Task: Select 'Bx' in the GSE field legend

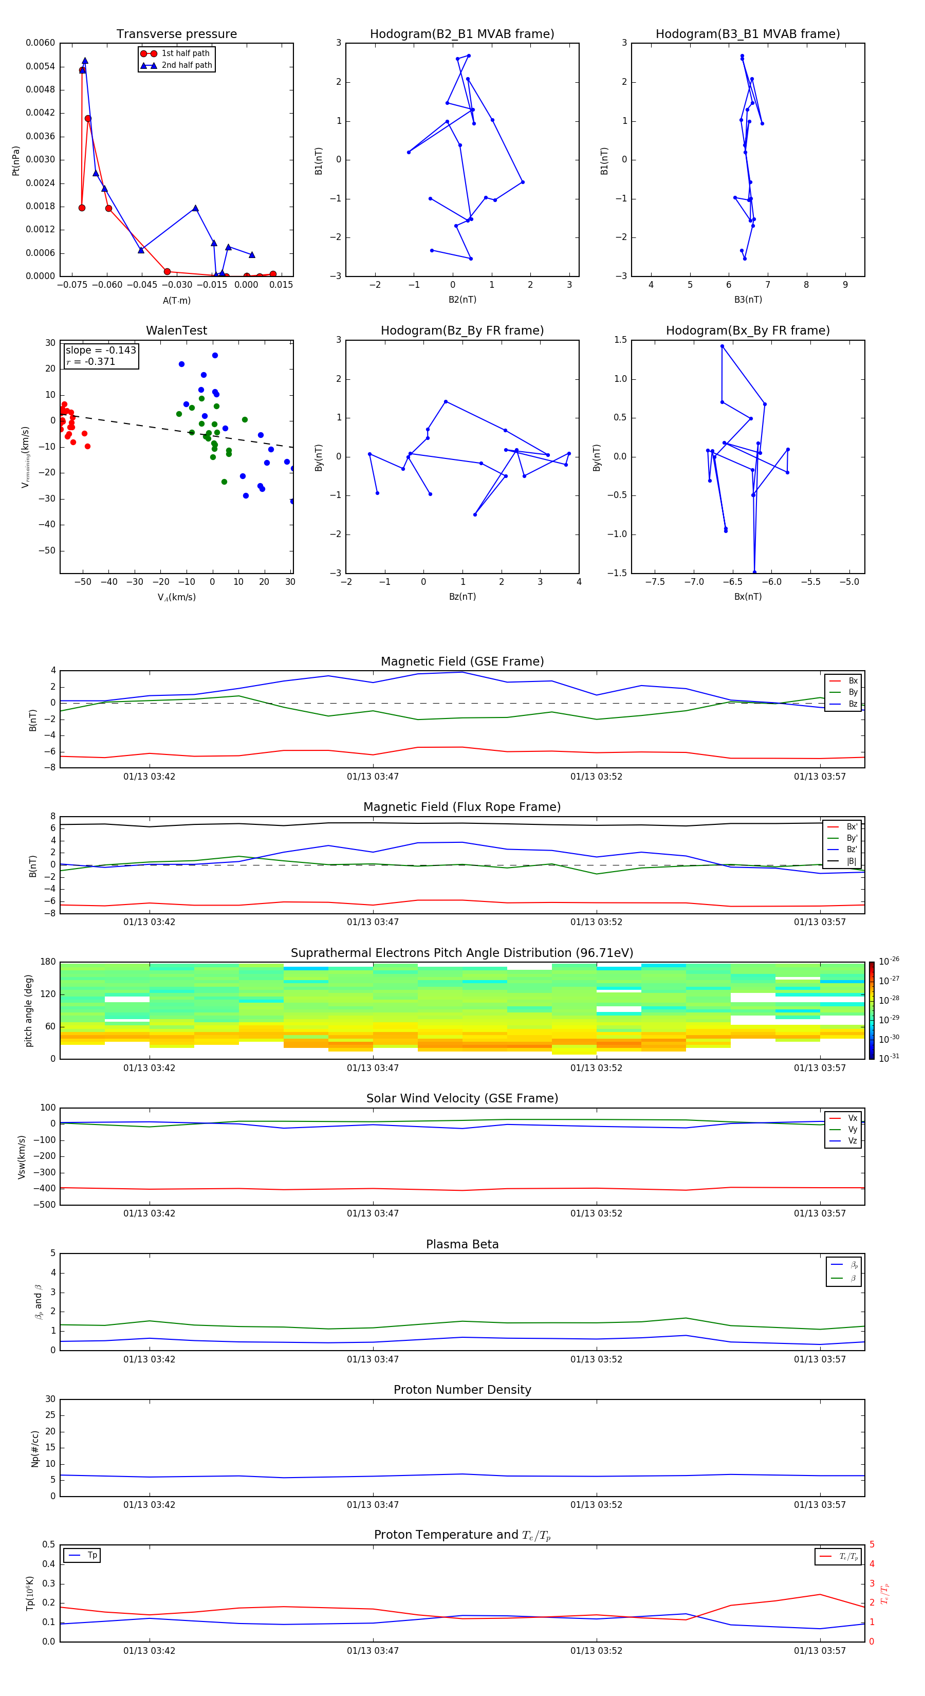Action: 843,681
